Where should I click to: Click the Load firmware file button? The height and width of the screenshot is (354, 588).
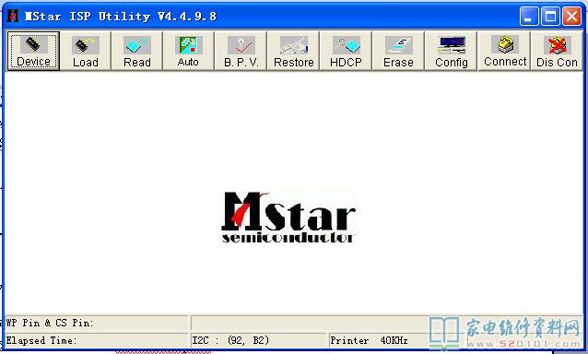pos(86,51)
